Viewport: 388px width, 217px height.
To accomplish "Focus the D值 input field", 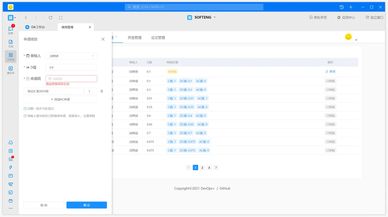I will pos(71,67).
